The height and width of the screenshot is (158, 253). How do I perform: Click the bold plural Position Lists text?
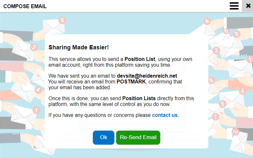(x=139, y=99)
